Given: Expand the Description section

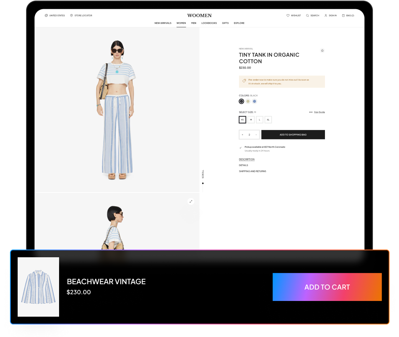Looking at the screenshot, I should click(x=247, y=159).
